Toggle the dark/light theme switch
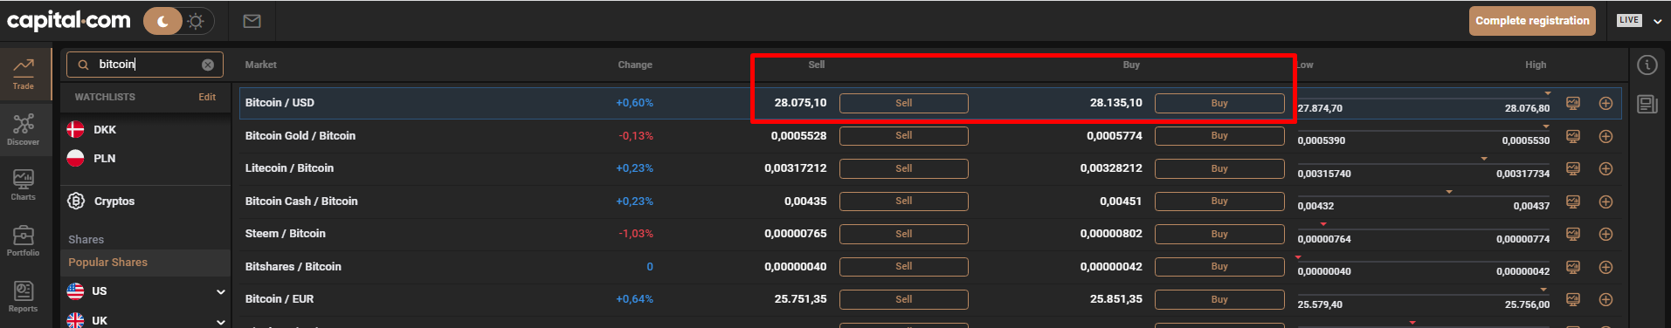 click(x=178, y=21)
